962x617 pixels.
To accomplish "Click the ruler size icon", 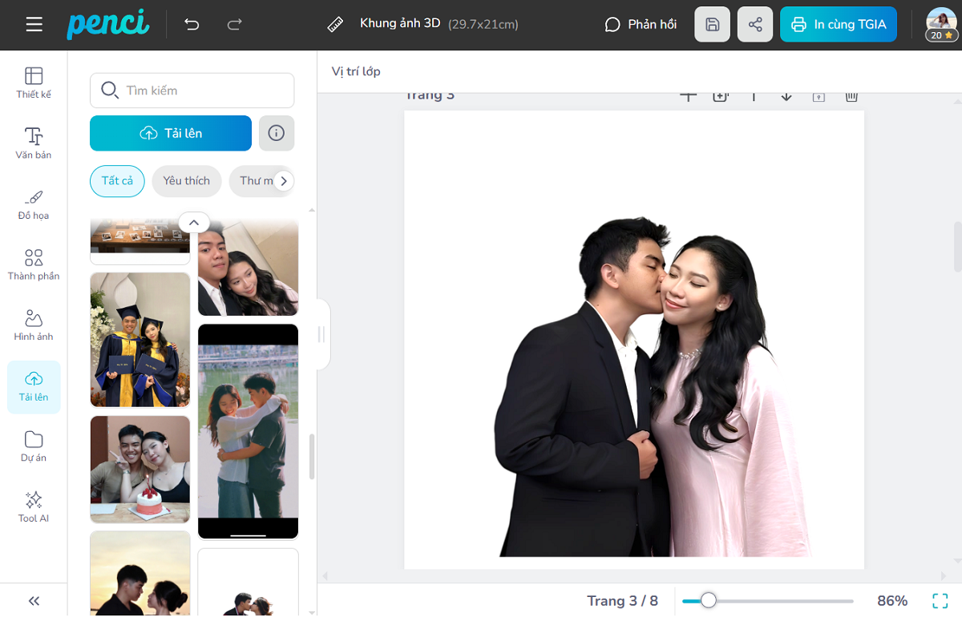I will (x=335, y=24).
